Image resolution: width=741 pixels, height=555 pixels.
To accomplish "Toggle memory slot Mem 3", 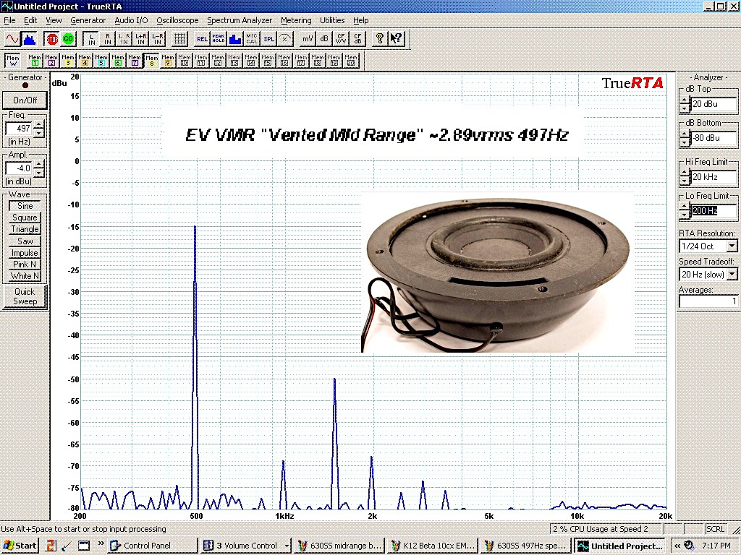I will 68,61.
